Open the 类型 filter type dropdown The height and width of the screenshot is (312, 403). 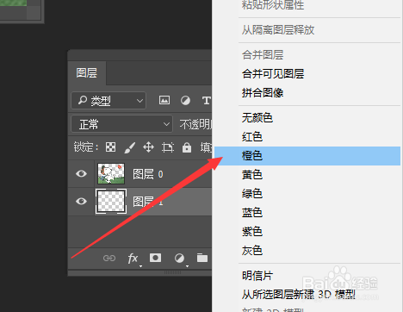[x=108, y=101]
